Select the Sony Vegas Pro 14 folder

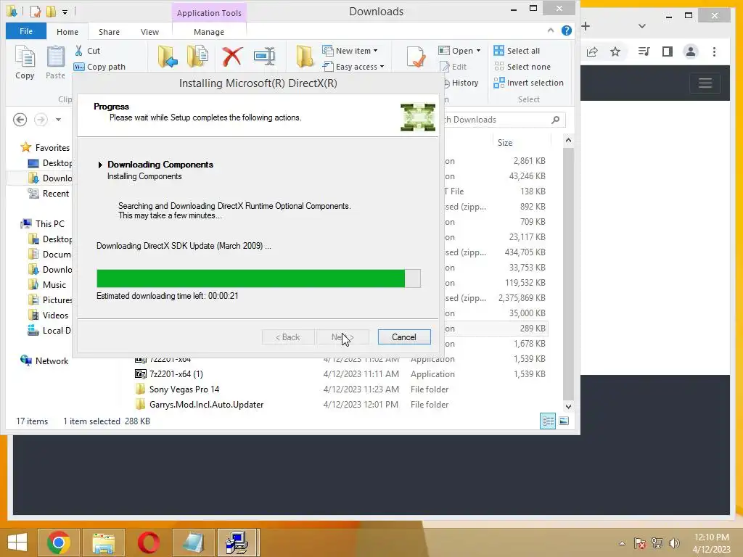tap(184, 389)
